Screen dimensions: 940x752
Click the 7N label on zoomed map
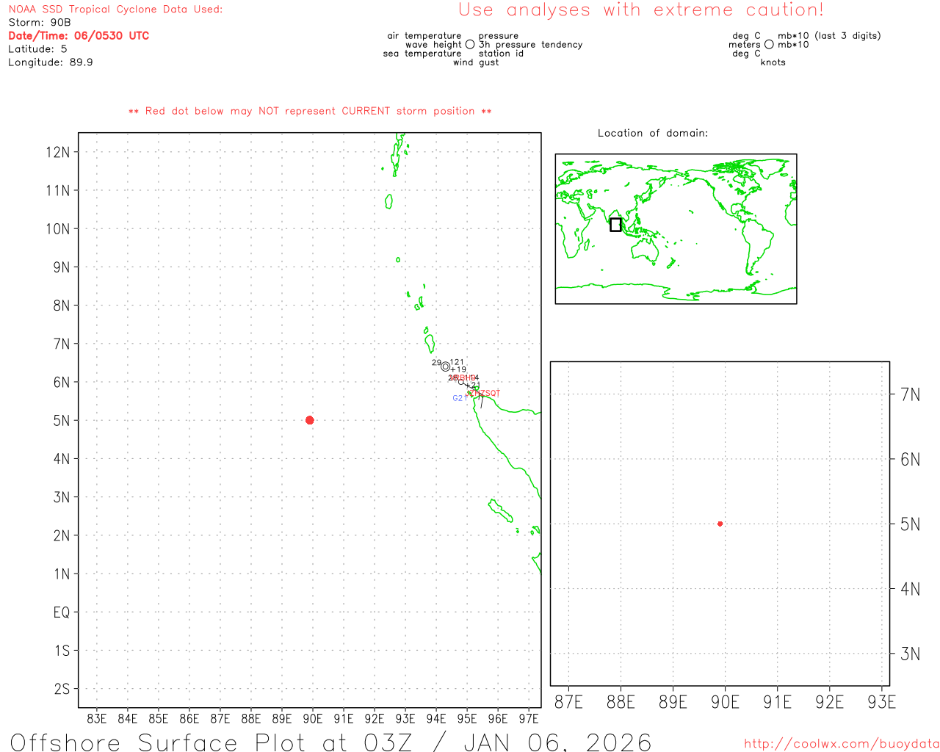tap(910, 395)
